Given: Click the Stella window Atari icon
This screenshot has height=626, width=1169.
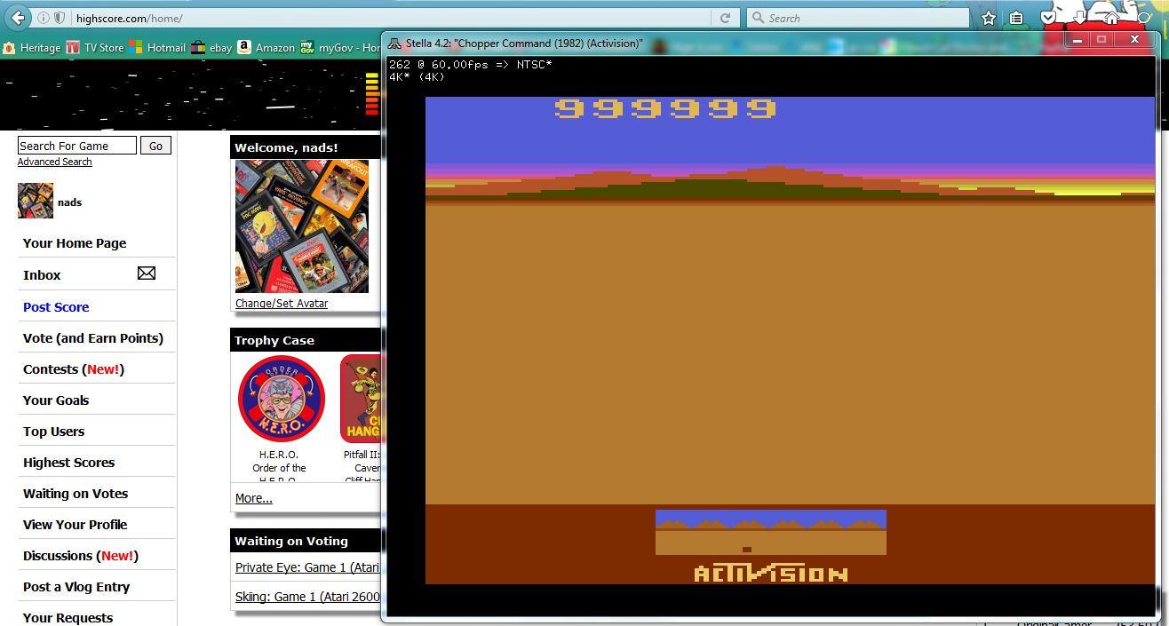Looking at the screenshot, I should (394, 43).
